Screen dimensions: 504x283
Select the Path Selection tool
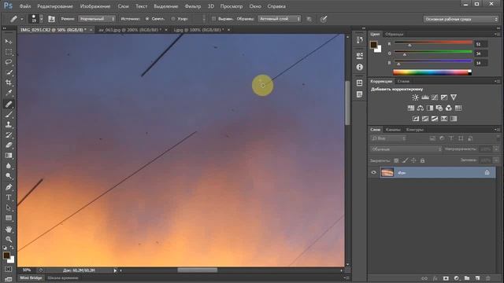click(9, 208)
